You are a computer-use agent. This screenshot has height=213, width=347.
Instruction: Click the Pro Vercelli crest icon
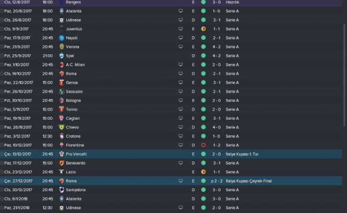[x=62, y=154]
